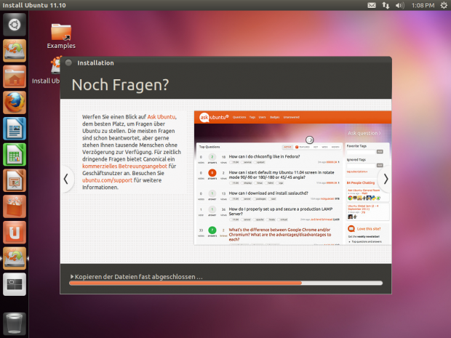
Task: Click the Ask Ubuntu slideshow screenshot
Action: 293,177
